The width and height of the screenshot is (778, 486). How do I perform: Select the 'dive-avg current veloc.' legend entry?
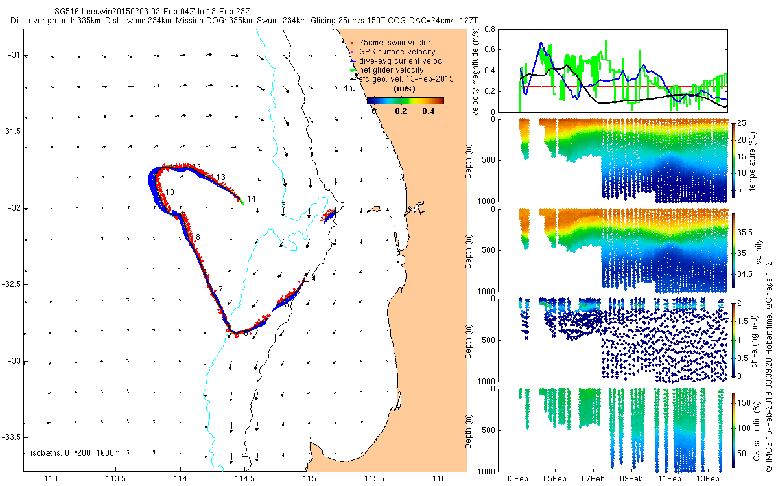[x=395, y=61]
